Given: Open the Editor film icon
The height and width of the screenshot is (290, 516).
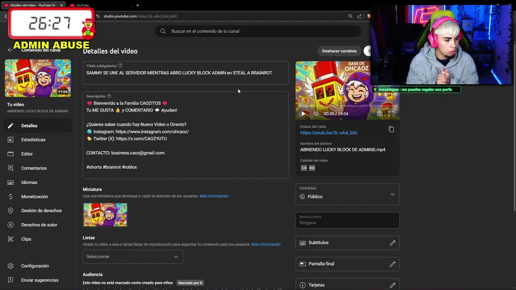Looking at the screenshot, I should 10,154.
